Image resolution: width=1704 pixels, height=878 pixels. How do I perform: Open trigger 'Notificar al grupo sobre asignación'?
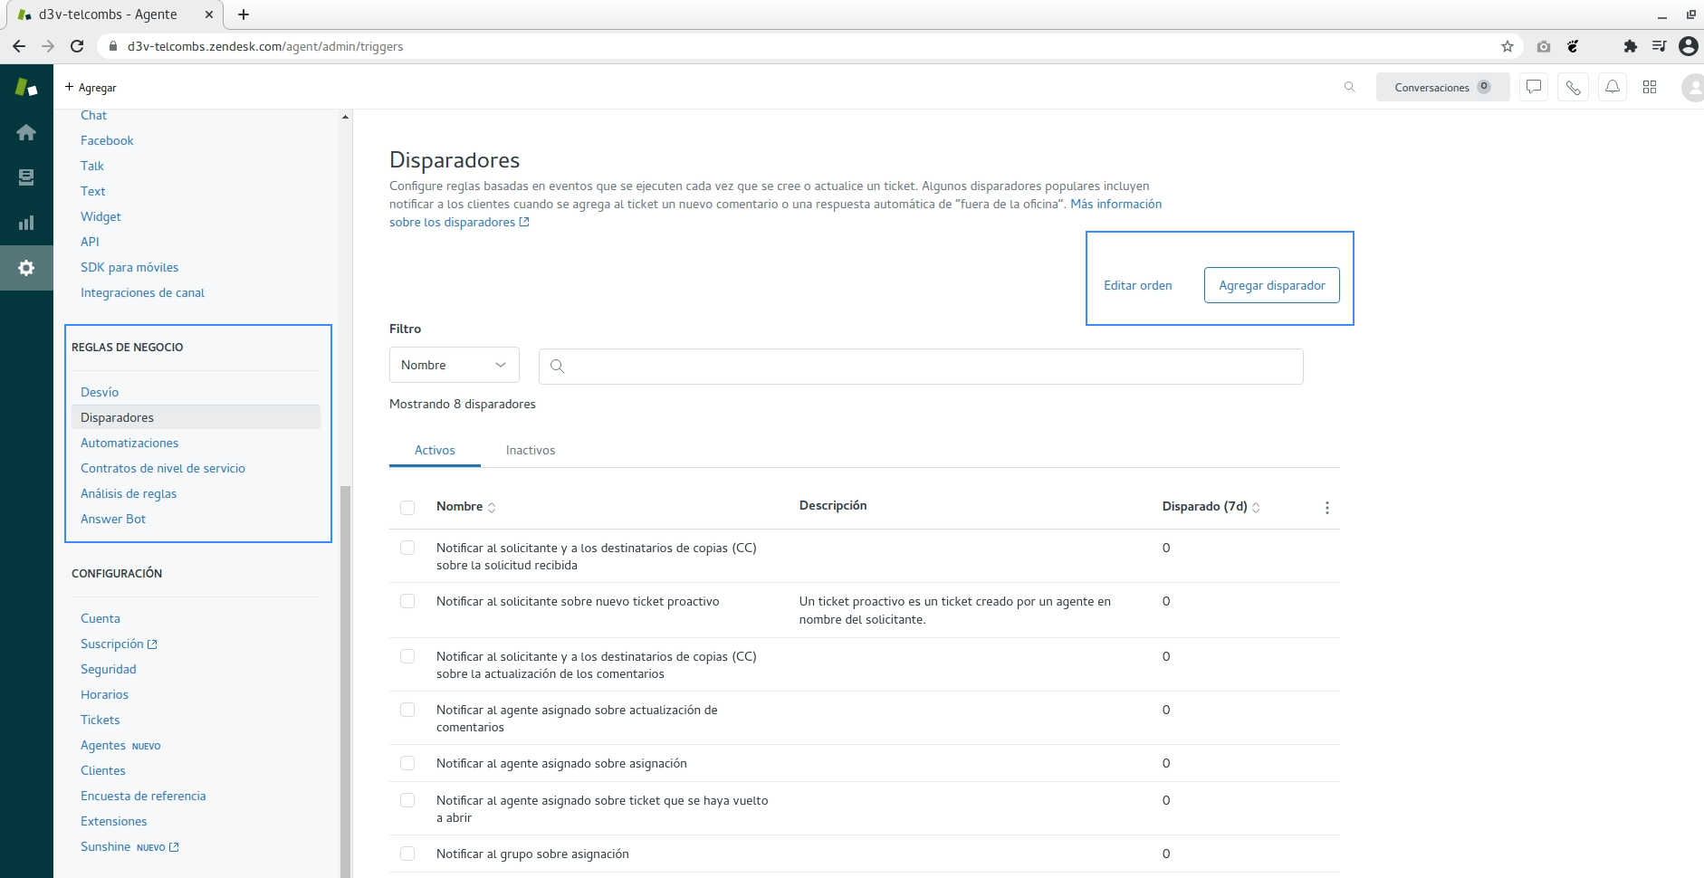click(532, 854)
